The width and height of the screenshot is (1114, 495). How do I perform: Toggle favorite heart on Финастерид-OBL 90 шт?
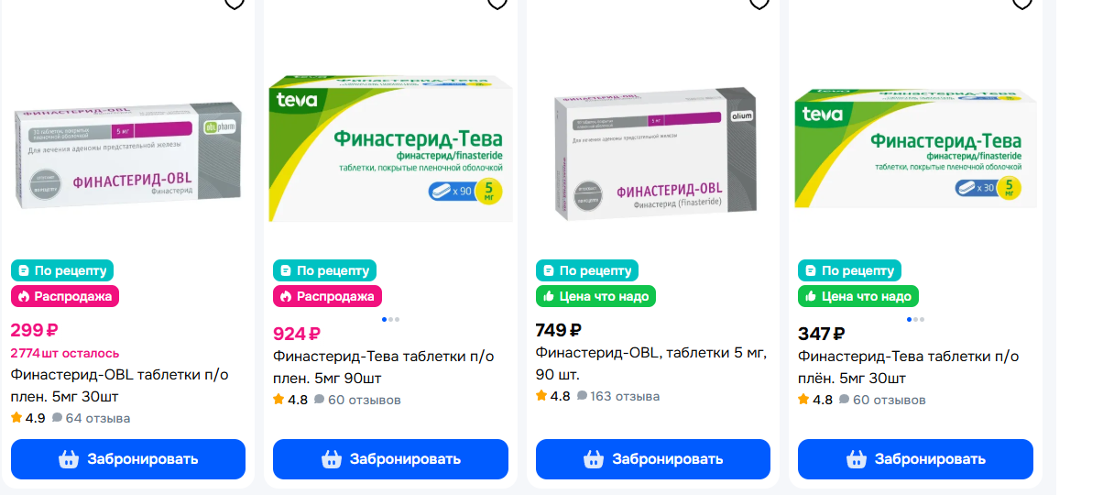pos(759,3)
